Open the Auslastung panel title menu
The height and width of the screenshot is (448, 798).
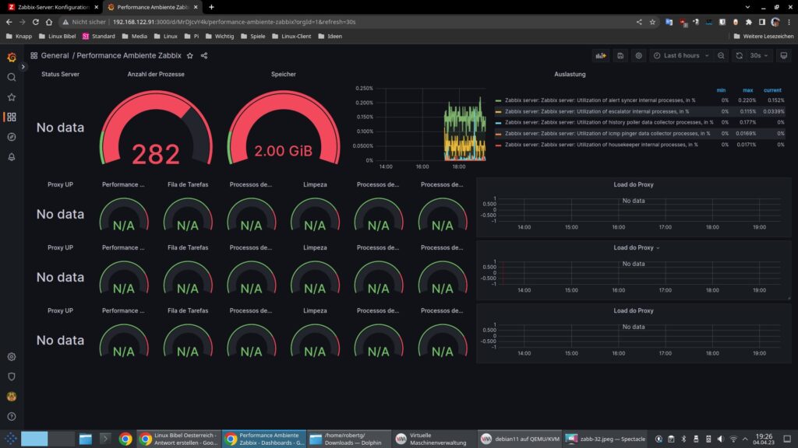(x=570, y=74)
